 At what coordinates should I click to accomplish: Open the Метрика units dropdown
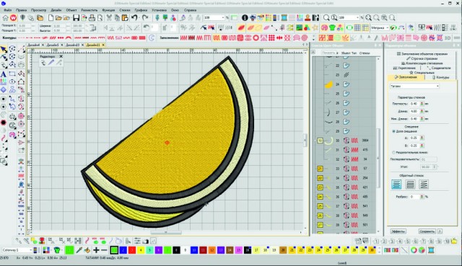[x=380, y=28]
